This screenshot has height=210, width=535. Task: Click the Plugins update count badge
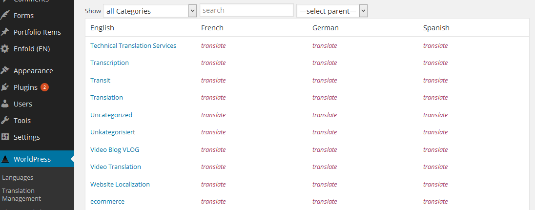click(45, 87)
